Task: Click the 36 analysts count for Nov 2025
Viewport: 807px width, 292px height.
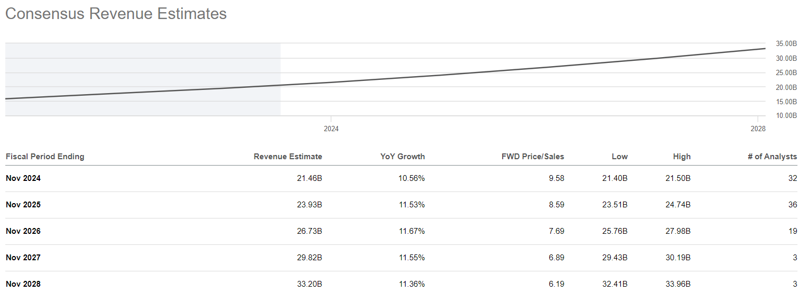Action: (792, 205)
